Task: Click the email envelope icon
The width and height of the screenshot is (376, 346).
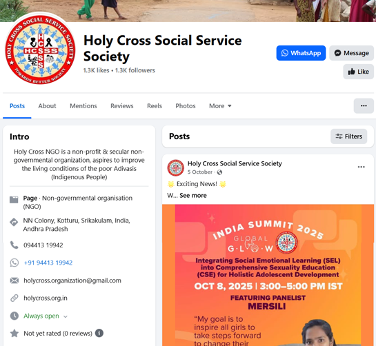Action: click(14, 281)
